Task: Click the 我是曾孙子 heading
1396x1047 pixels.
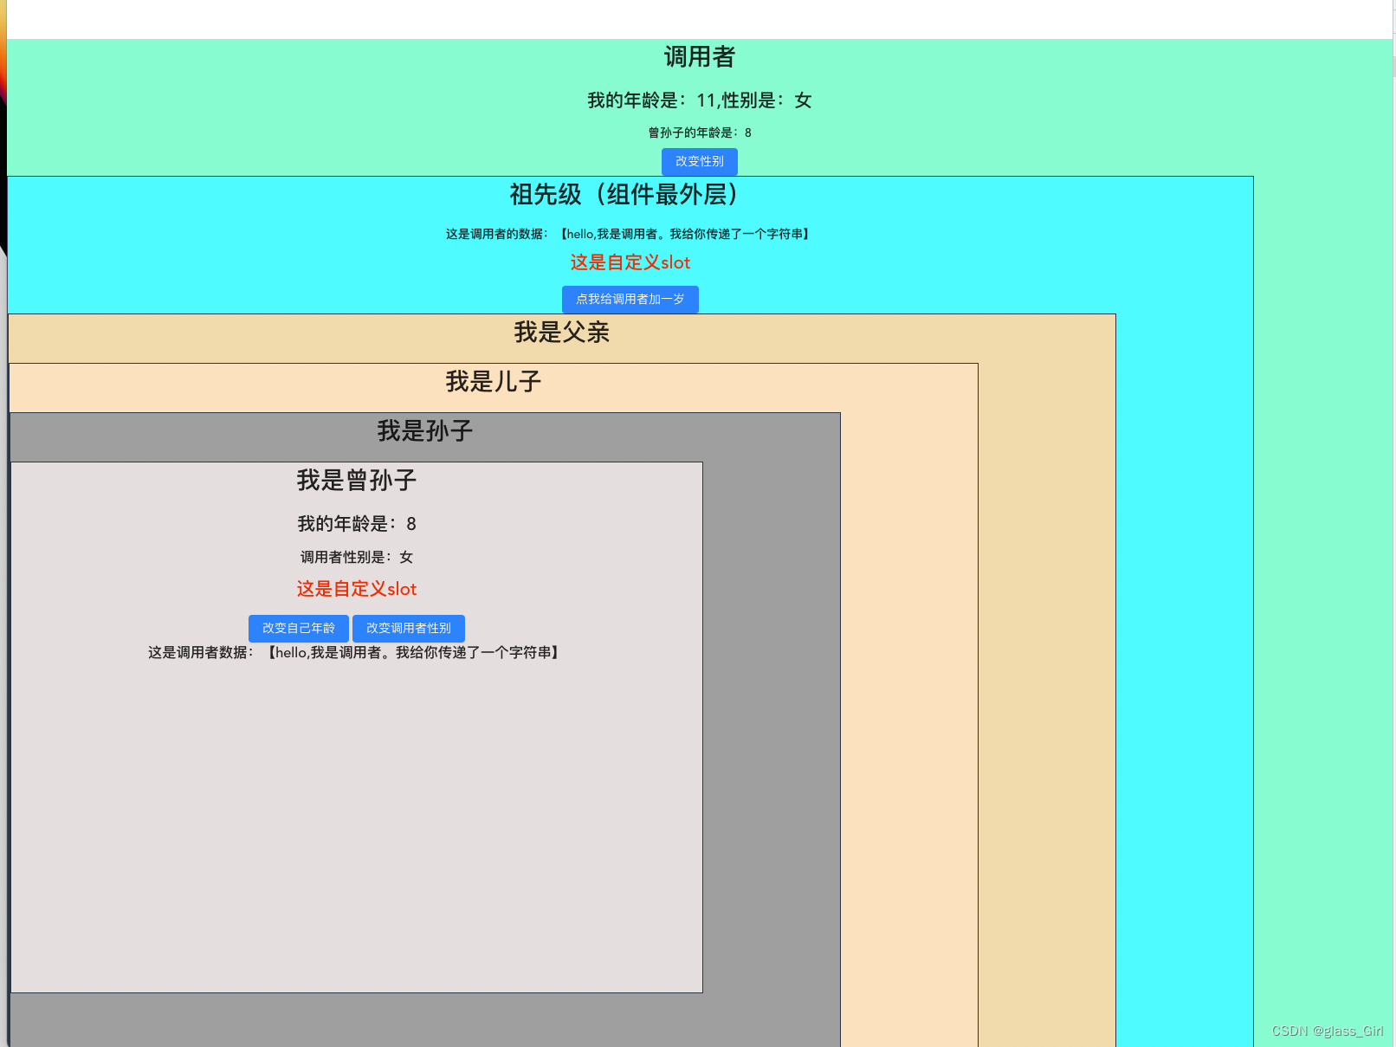Action: click(x=356, y=480)
